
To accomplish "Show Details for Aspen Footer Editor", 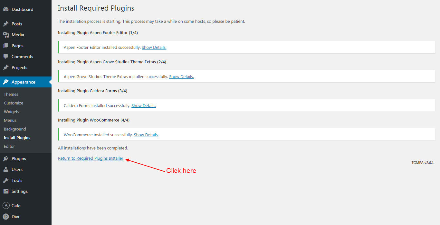I will 154,47.
